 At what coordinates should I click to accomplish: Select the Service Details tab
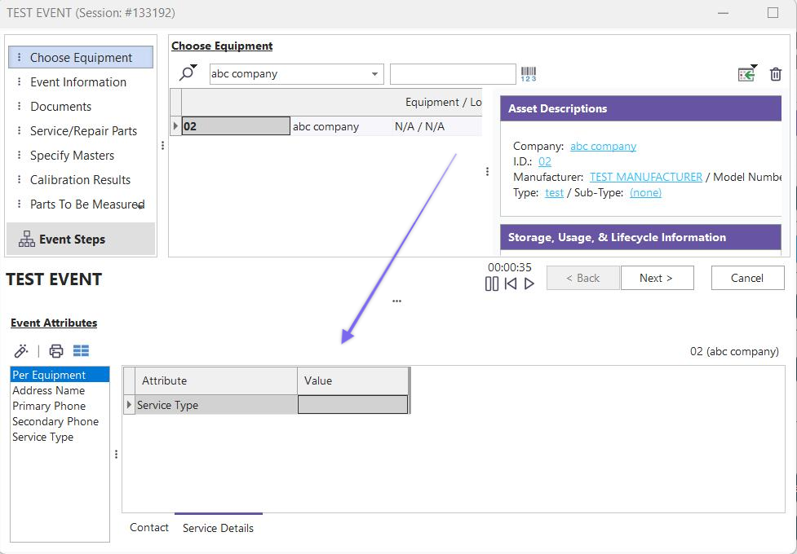click(218, 528)
